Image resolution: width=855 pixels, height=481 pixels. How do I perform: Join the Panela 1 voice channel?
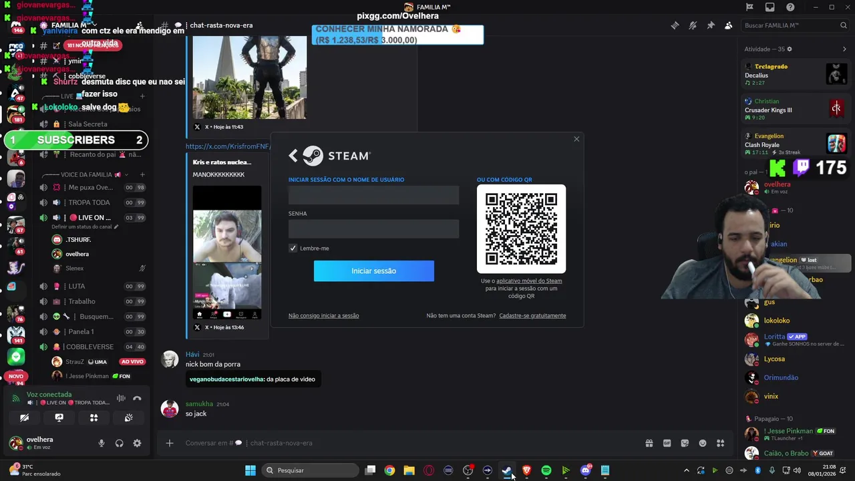pos(92,331)
